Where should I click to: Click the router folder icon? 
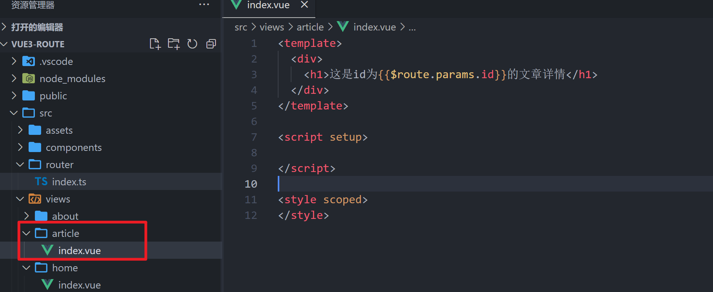(35, 165)
